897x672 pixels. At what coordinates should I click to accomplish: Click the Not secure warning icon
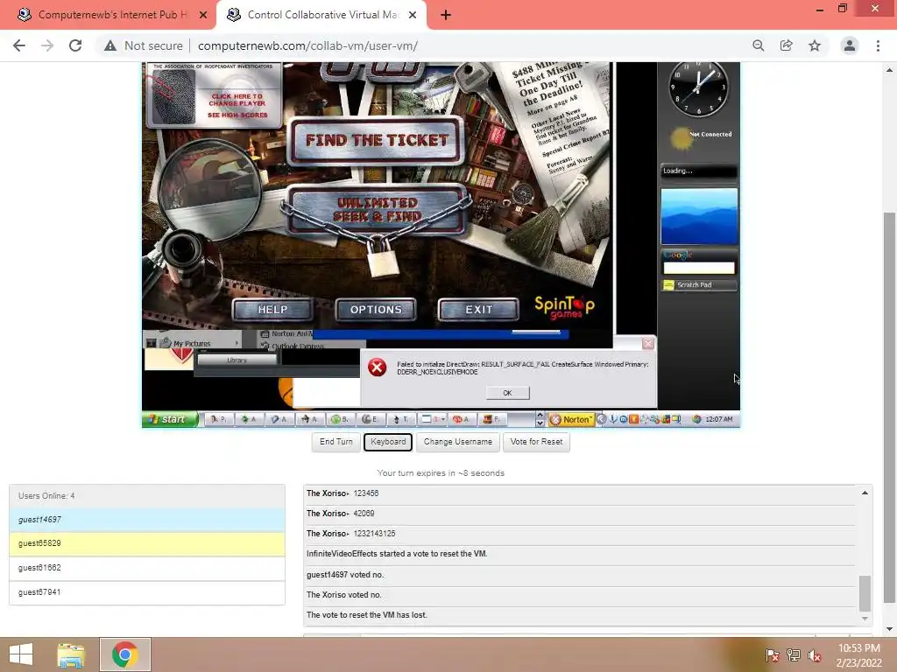pyautogui.click(x=110, y=45)
